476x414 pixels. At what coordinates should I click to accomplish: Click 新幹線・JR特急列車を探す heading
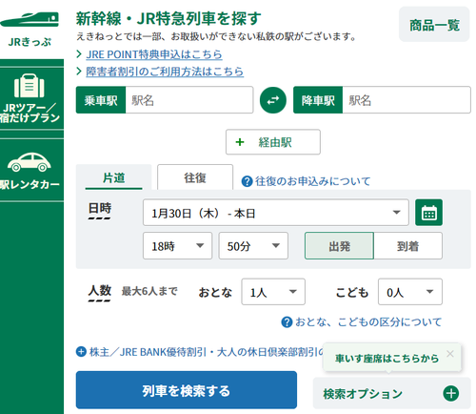tap(169, 18)
